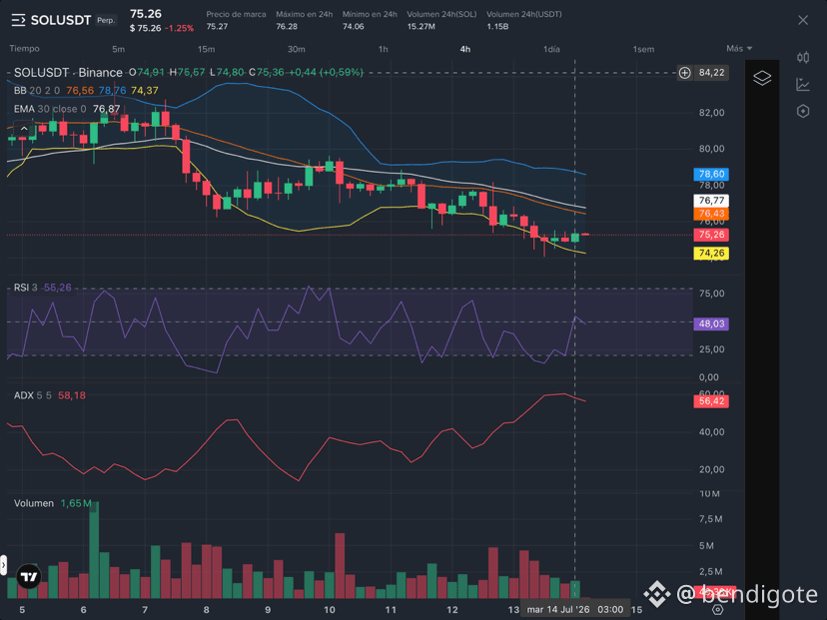Click the TradingView logo badge

coord(29,577)
